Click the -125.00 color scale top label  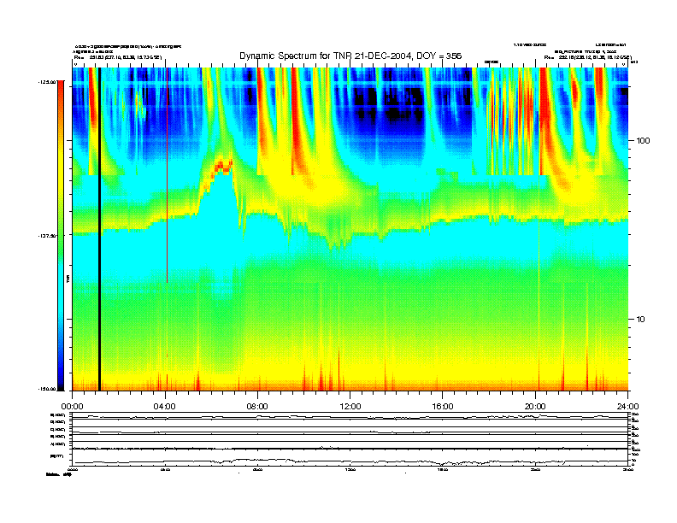pyautogui.click(x=47, y=81)
